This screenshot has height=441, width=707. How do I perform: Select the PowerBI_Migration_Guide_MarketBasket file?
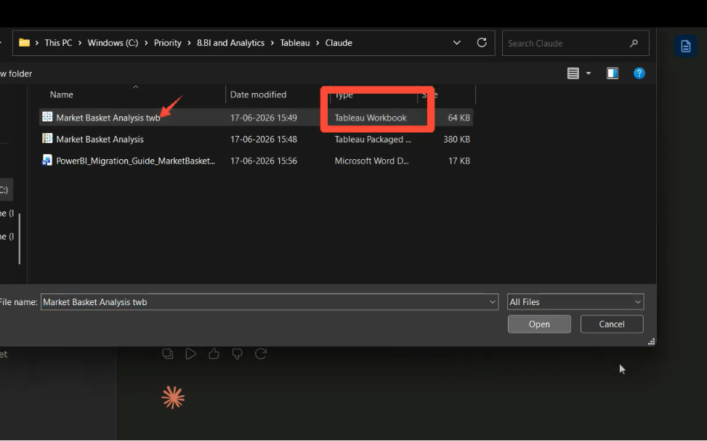point(135,161)
